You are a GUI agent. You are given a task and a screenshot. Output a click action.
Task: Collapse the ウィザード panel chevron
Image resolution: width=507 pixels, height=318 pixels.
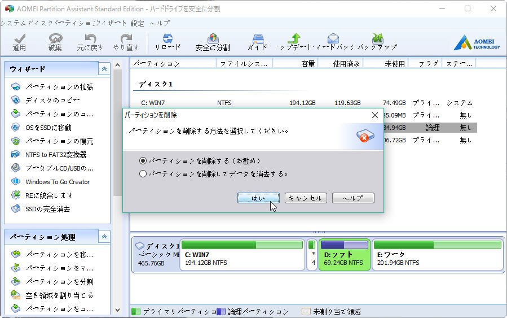[104, 69]
